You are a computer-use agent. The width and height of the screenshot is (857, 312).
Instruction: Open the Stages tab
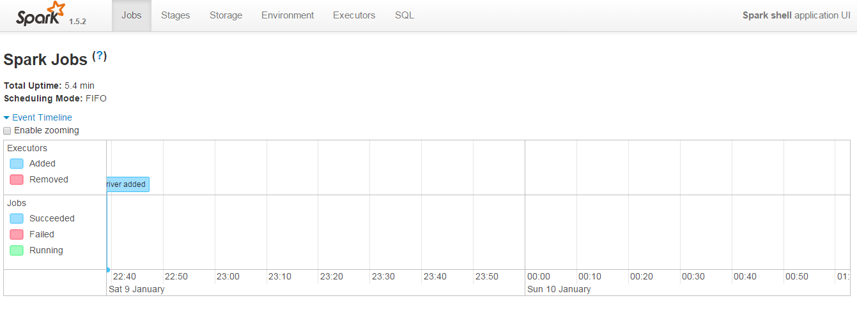tap(175, 15)
